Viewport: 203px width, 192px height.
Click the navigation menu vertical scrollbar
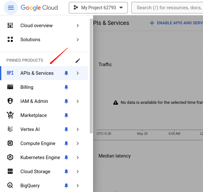coord(91,76)
